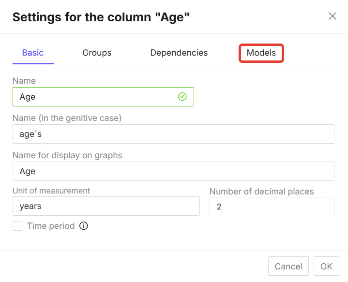Click the genitive case name field

click(173, 134)
